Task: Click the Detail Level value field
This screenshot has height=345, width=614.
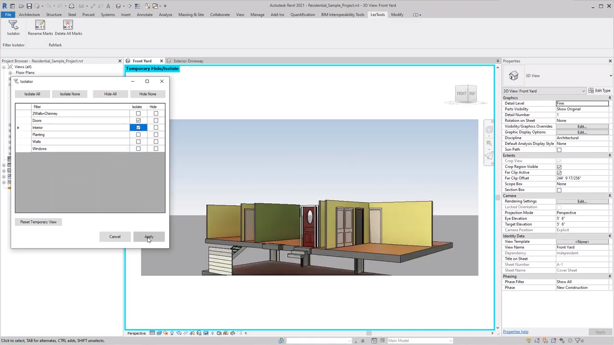Action: click(x=582, y=104)
